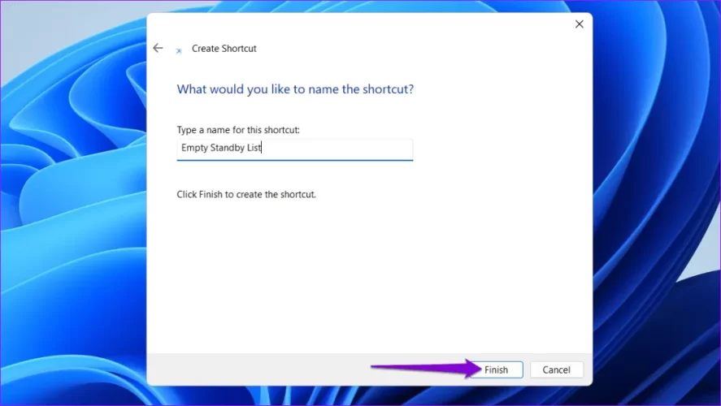Click the small shortcut icon beside the title
Viewport: 721px width, 406px height.
pyautogui.click(x=179, y=50)
